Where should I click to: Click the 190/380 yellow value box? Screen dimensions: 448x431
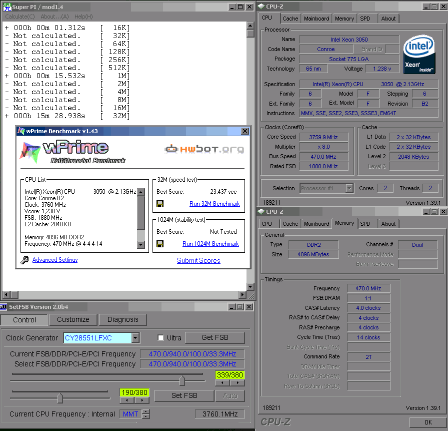[134, 392]
